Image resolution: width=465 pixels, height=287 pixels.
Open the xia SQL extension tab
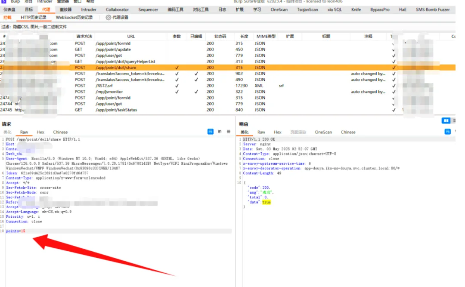(335, 9)
